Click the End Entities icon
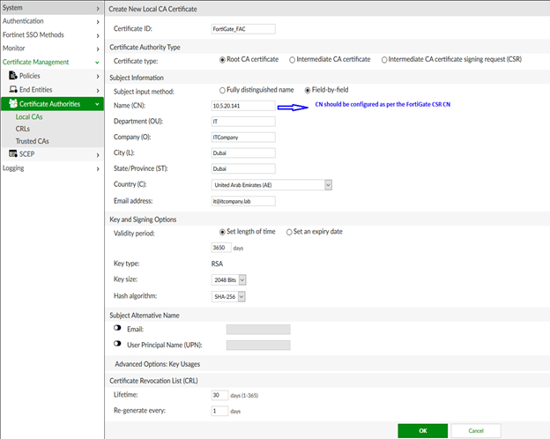Viewport: 550px width, 439px height. coord(12,89)
